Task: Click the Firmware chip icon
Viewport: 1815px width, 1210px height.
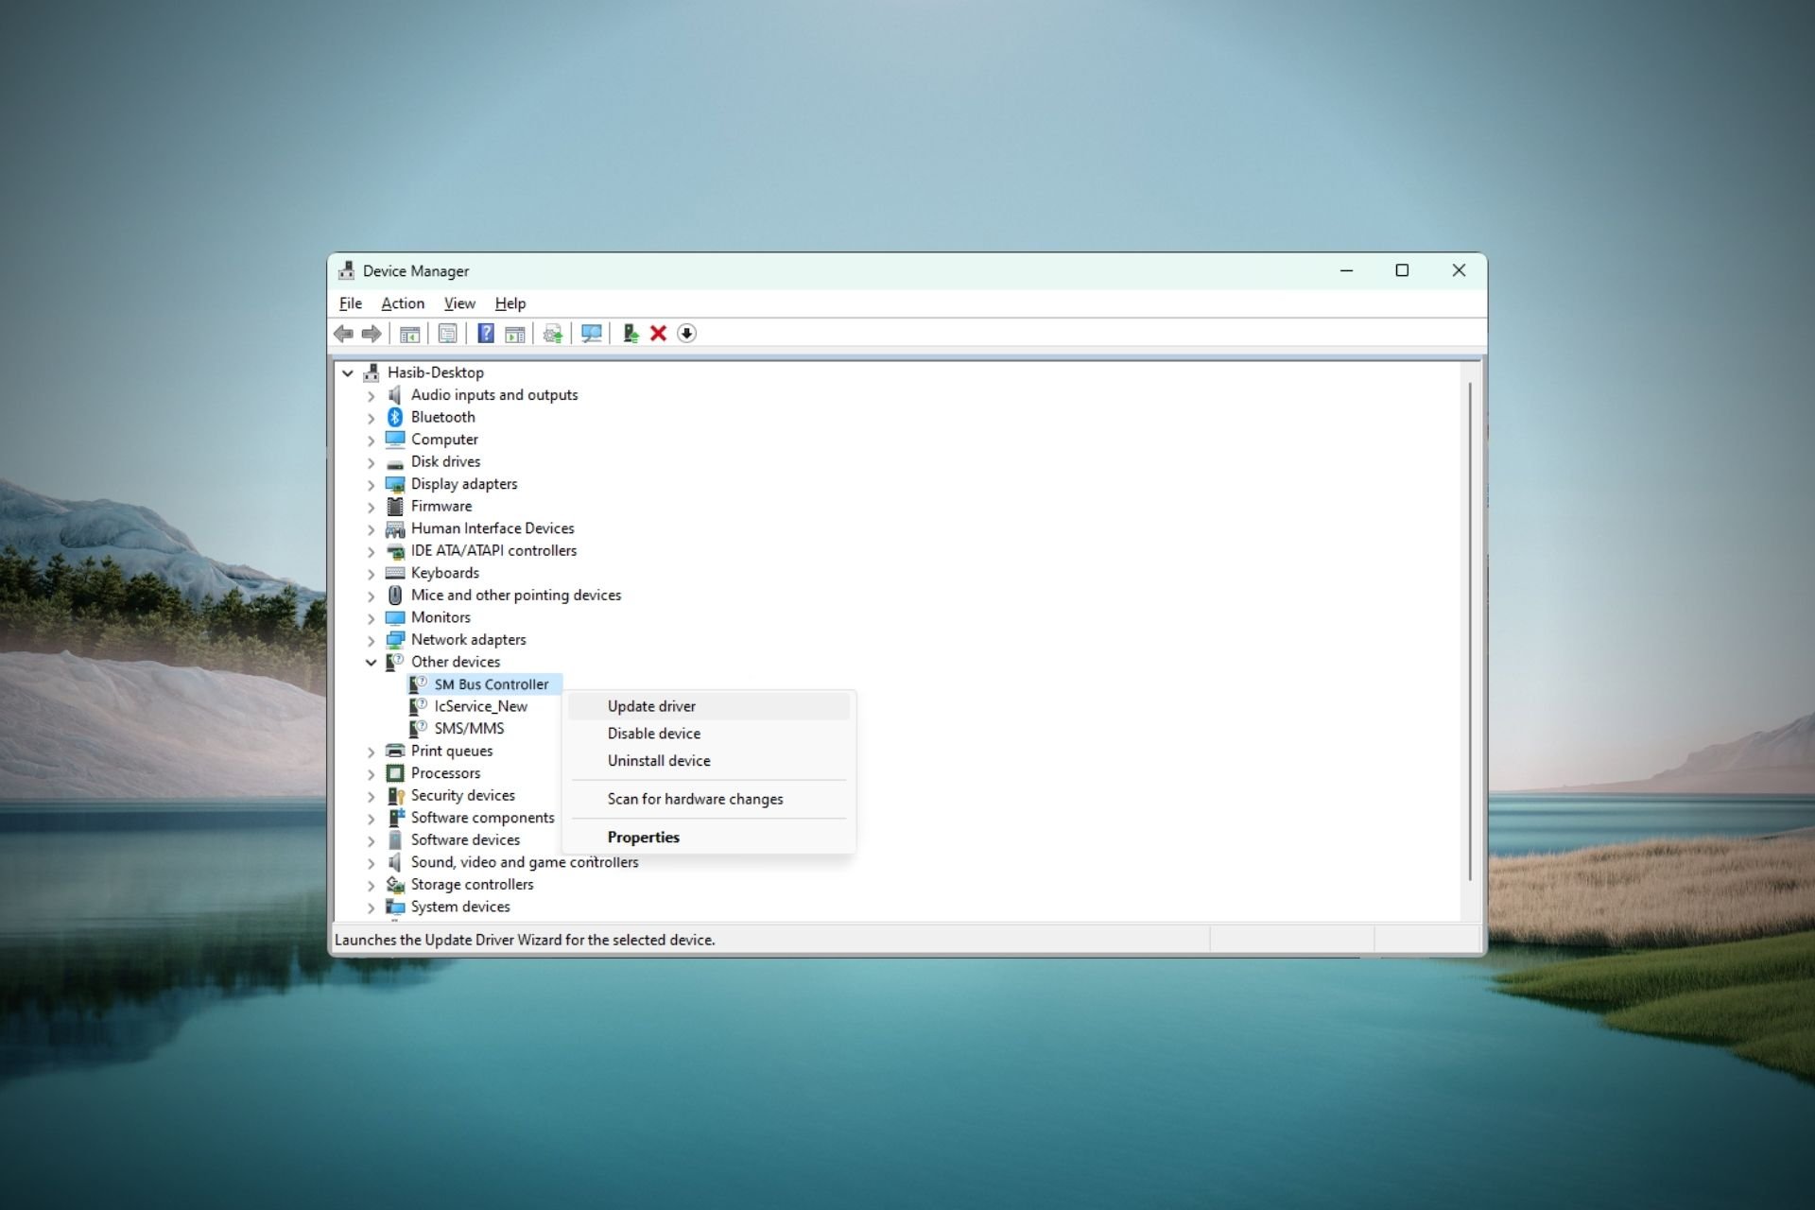Action: [395, 506]
